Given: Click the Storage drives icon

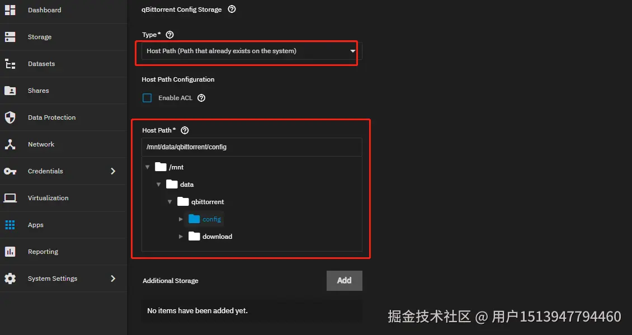Looking at the screenshot, I should pos(10,37).
